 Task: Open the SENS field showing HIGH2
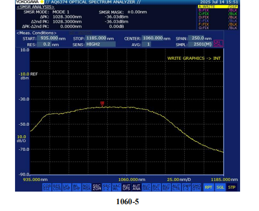pyautogui.click(x=100, y=44)
